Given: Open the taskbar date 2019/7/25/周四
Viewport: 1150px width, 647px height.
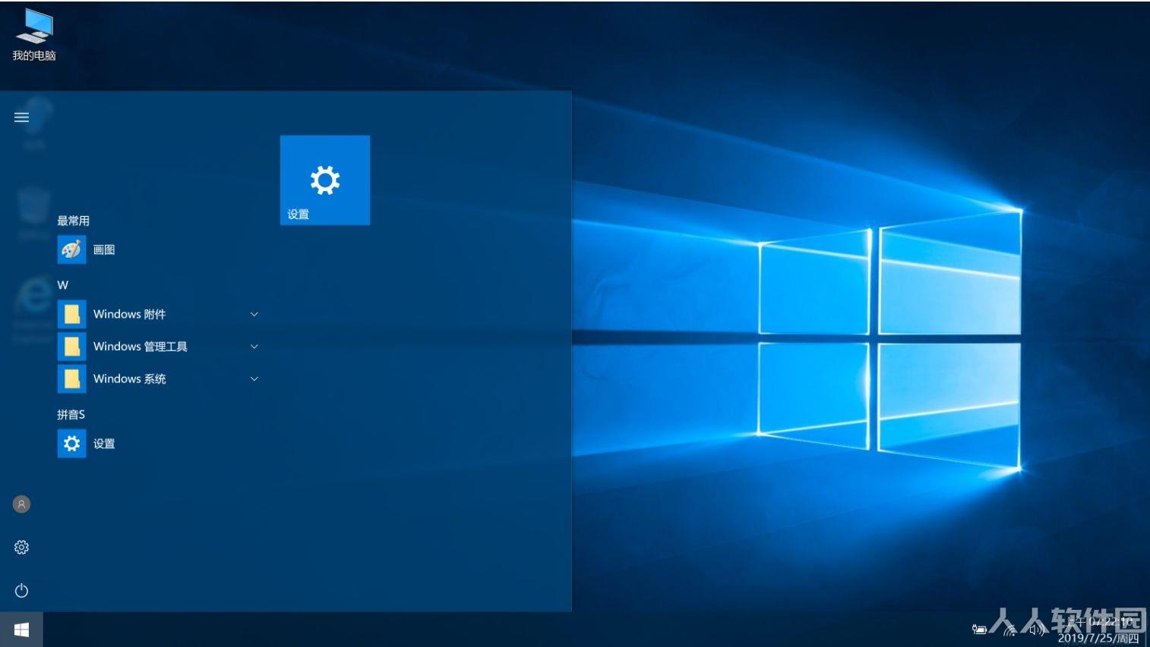Looking at the screenshot, I should coord(1098,638).
